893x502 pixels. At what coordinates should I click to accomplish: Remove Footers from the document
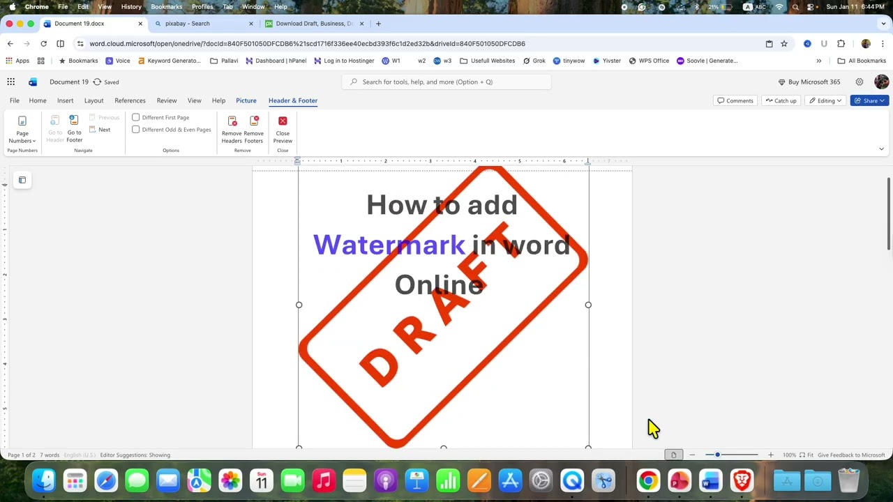[x=254, y=130]
